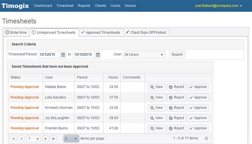Click hours value 37.50
This screenshot has width=252, height=144.
(x=114, y=98)
